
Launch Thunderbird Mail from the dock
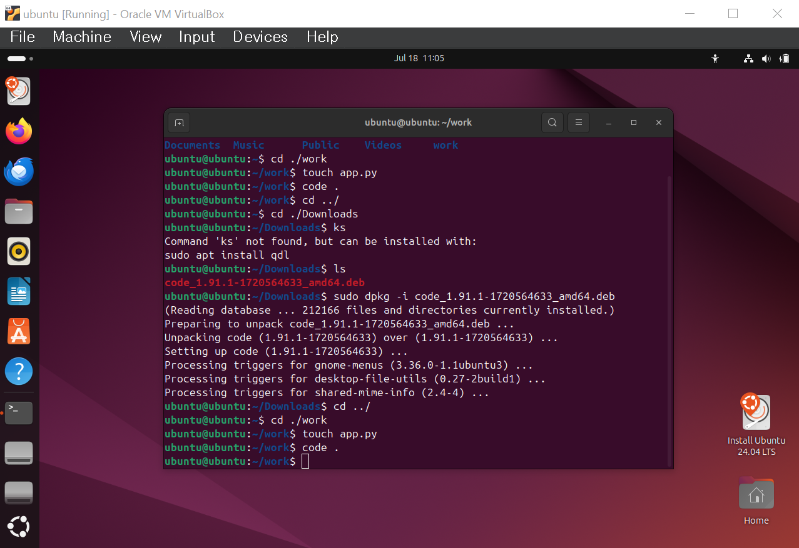coord(19,171)
